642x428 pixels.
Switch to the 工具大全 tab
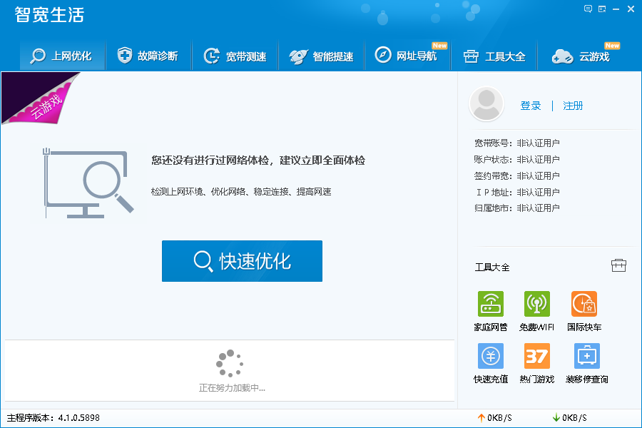(x=494, y=56)
